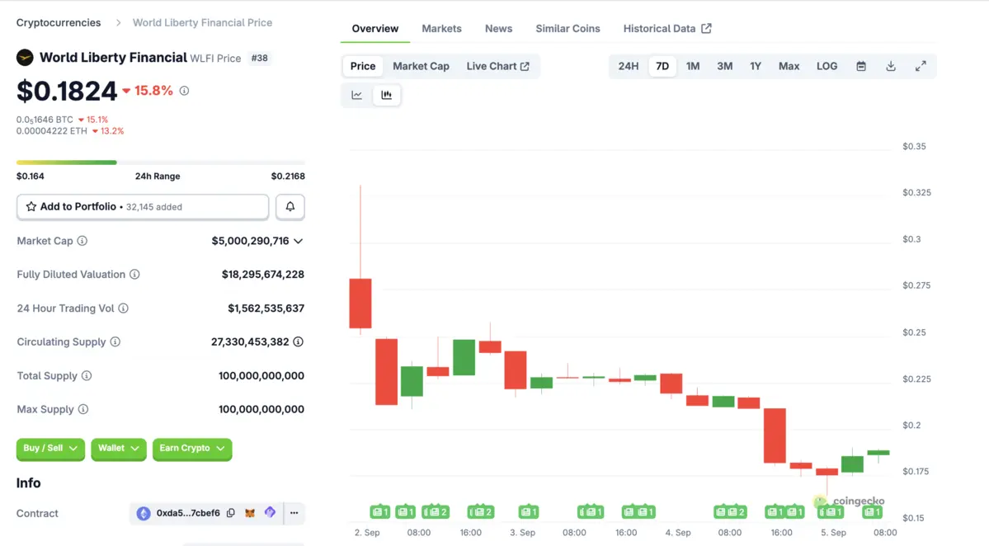
Task: Add token to MetaMask fox icon
Action: coord(250,513)
